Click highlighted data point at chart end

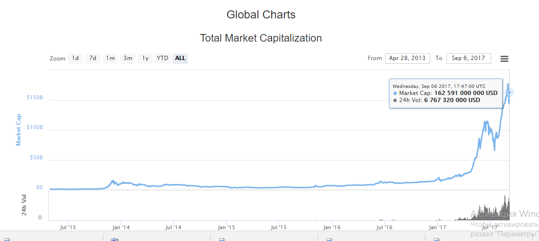pos(509,93)
